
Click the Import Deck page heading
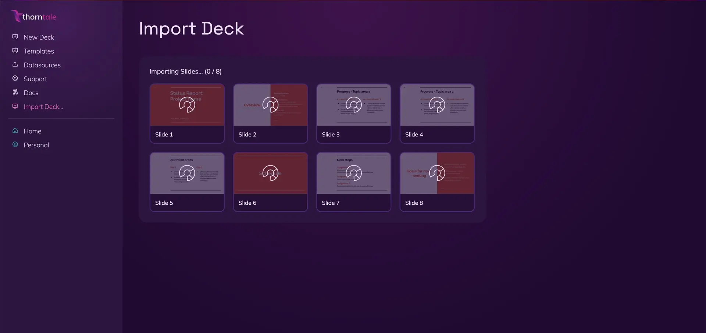191,29
